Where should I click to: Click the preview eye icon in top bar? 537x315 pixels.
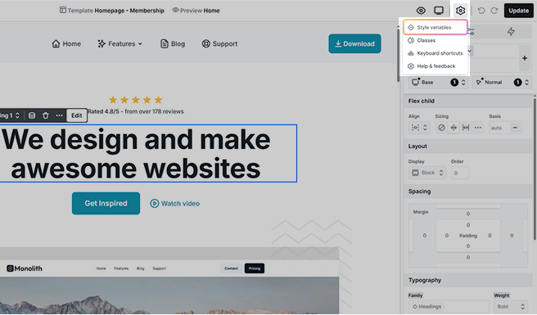click(421, 11)
